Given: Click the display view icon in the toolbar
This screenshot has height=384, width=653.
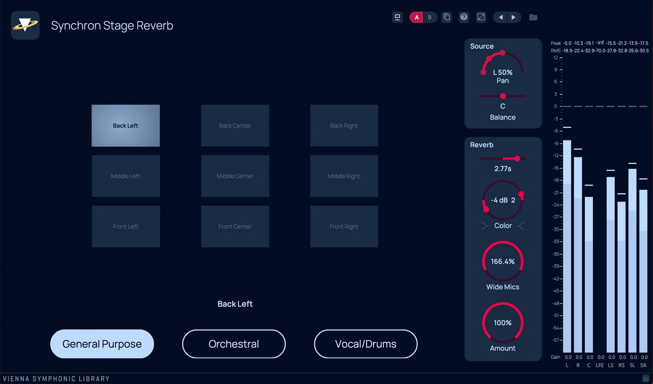Looking at the screenshot, I should click(x=397, y=17).
